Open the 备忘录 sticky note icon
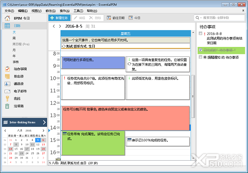Viewport: 248px width, 173px height. (7, 76)
